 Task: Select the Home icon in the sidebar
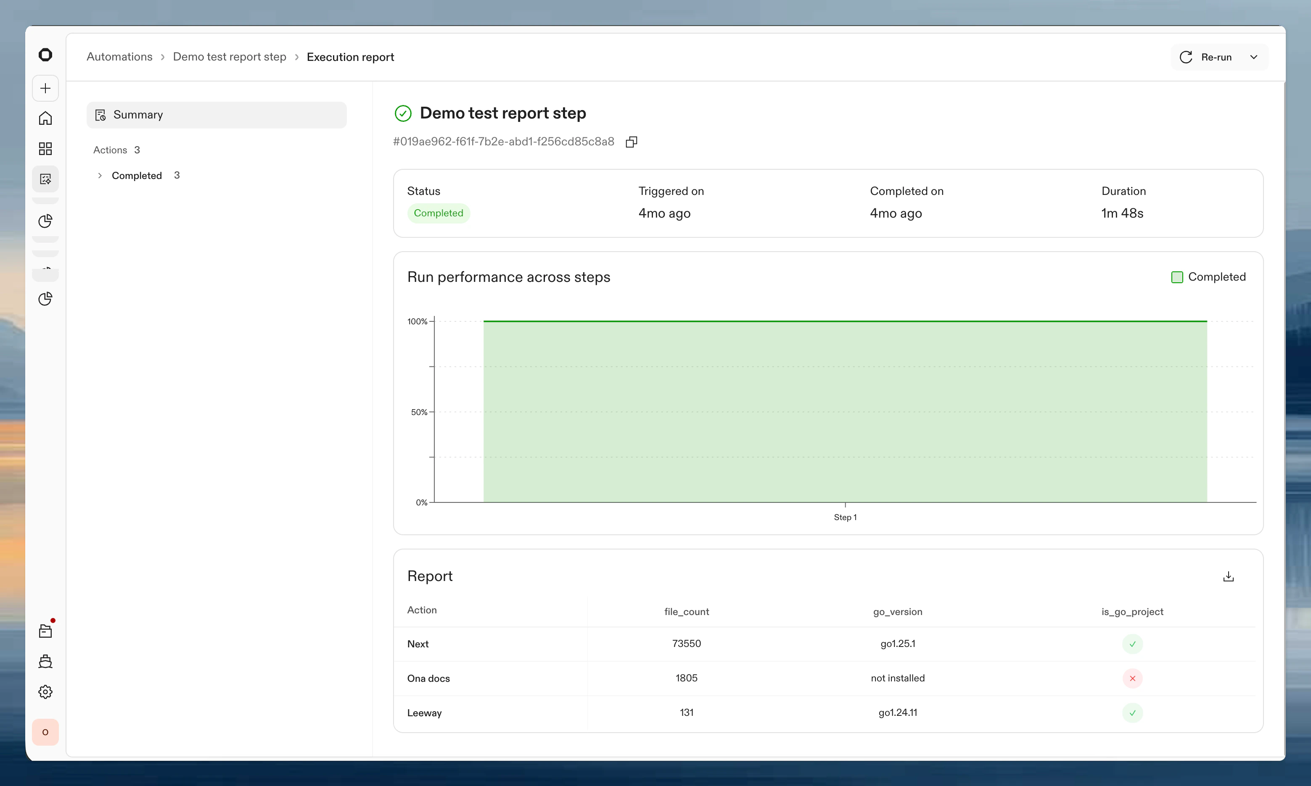[x=45, y=118]
